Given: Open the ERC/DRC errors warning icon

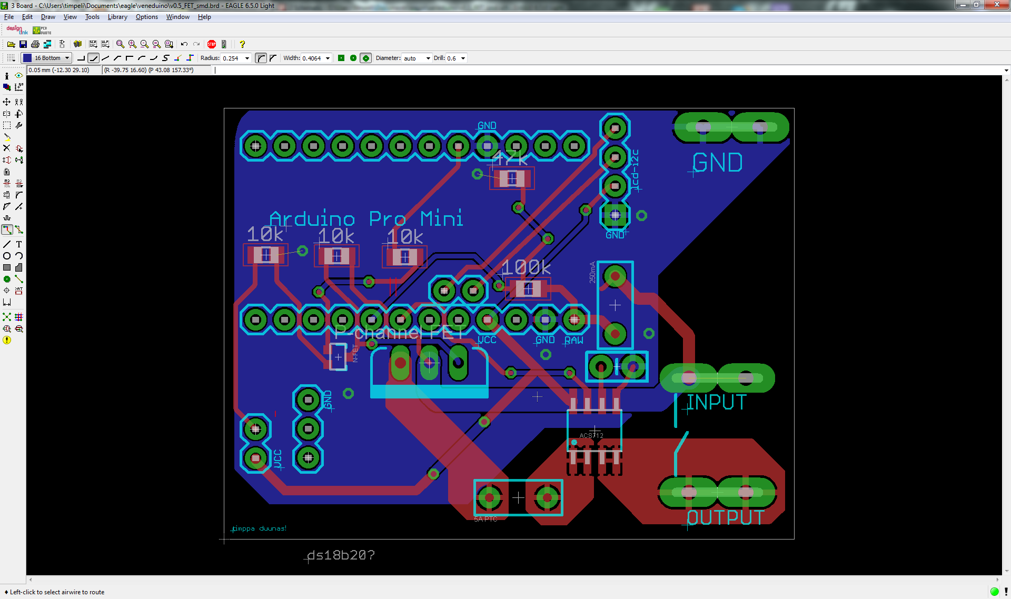Looking at the screenshot, I should pos(7,340).
